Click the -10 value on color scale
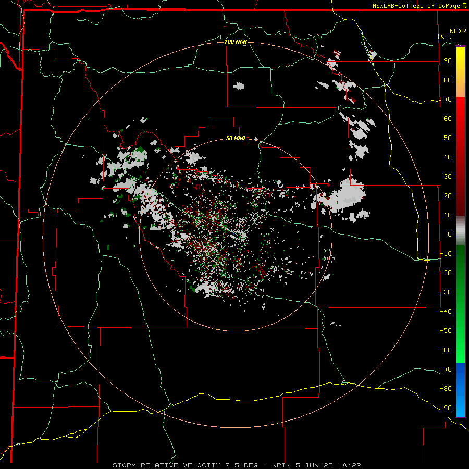The width and height of the screenshot is (469, 469). coord(446,254)
